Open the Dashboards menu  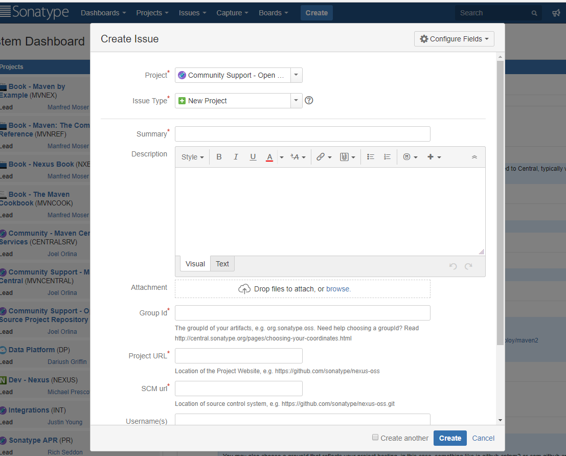coord(103,13)
